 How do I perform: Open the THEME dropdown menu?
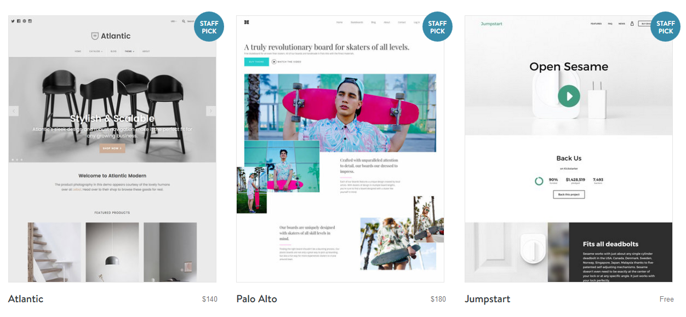coord(128,51)
